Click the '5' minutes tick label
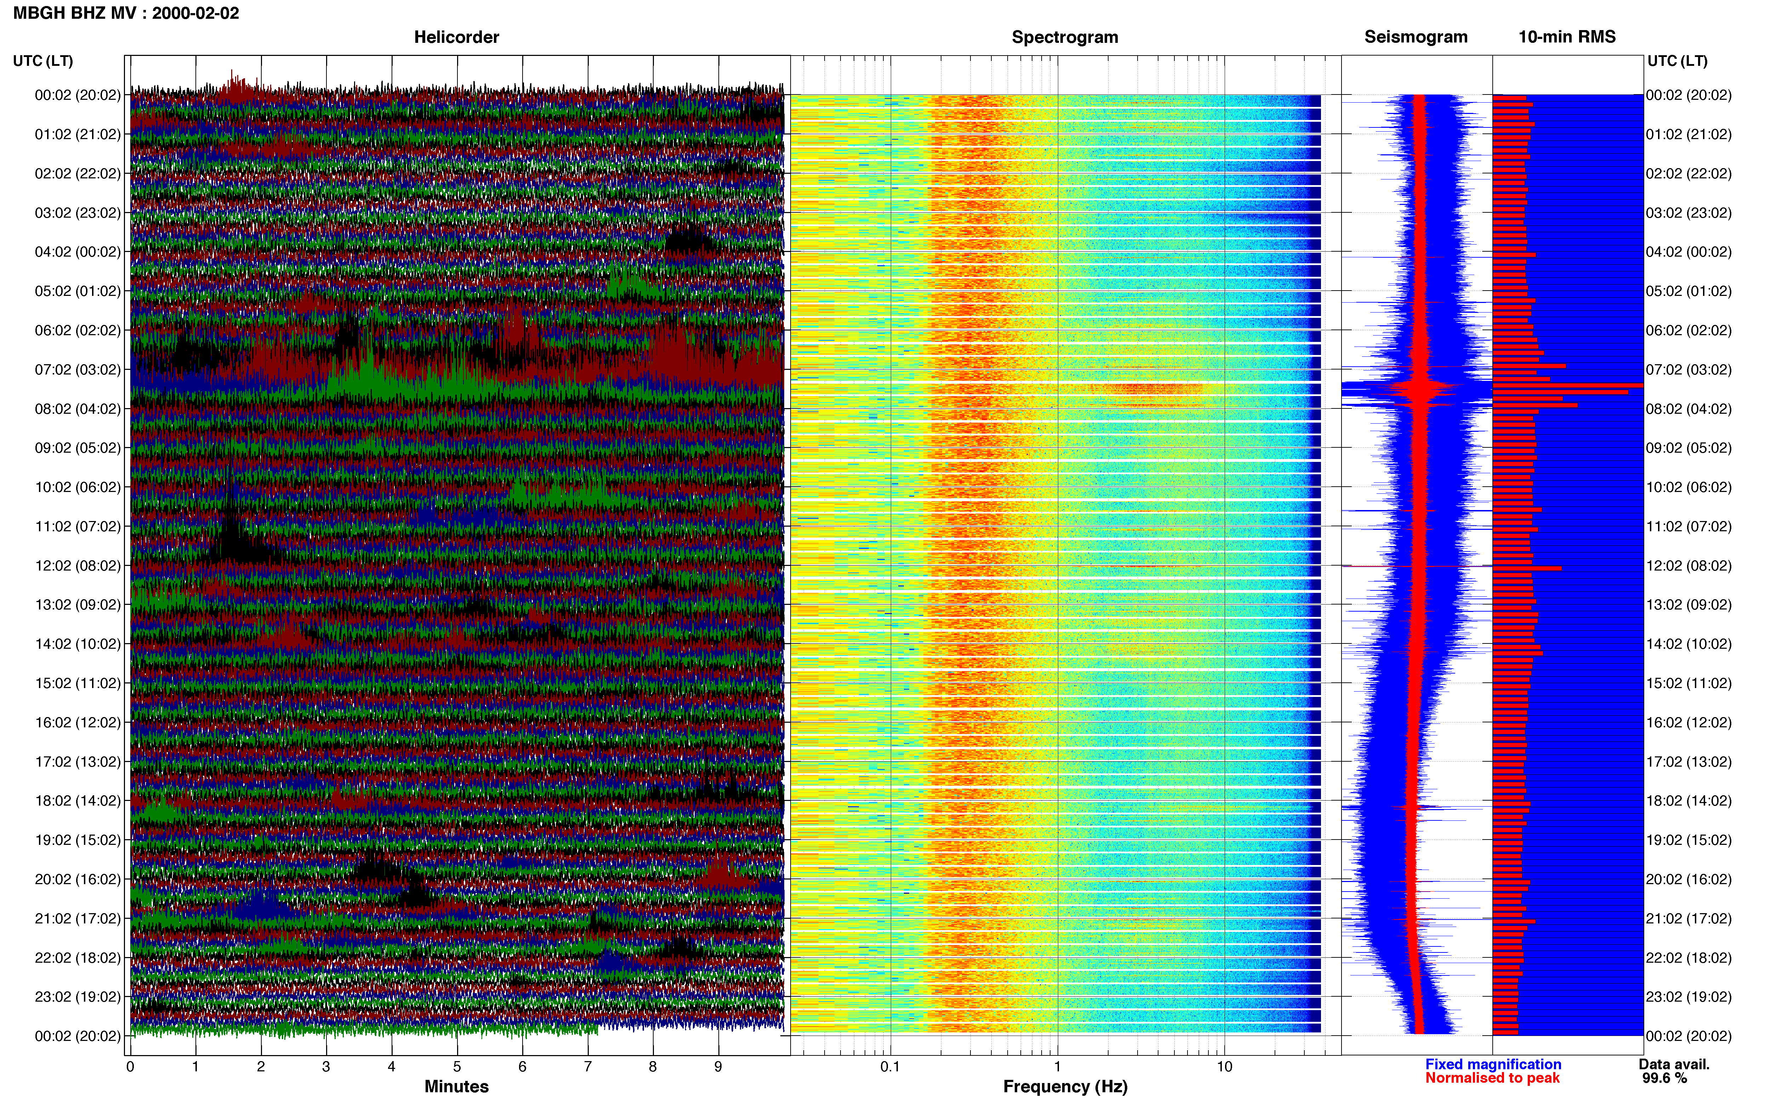The height and width of the screenshot is (1111, 1777). pyautogui.click(x=457, y=1066)
